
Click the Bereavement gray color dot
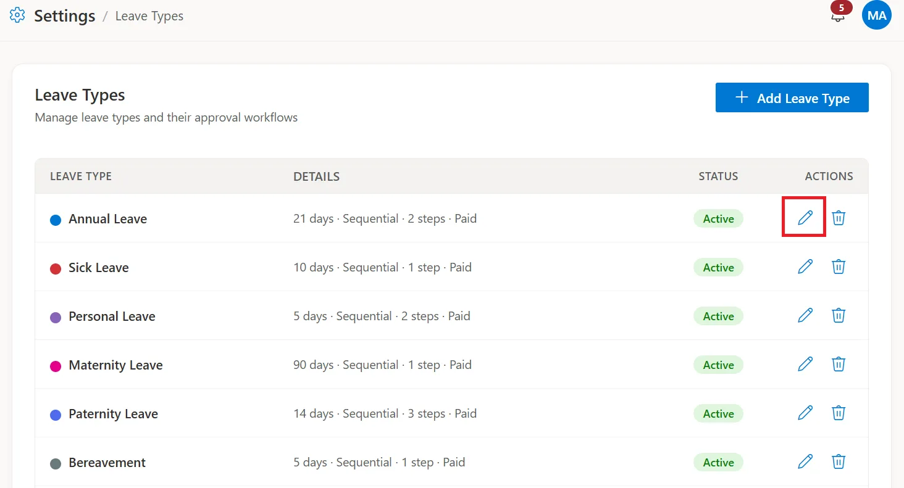[x=56, y=463]
